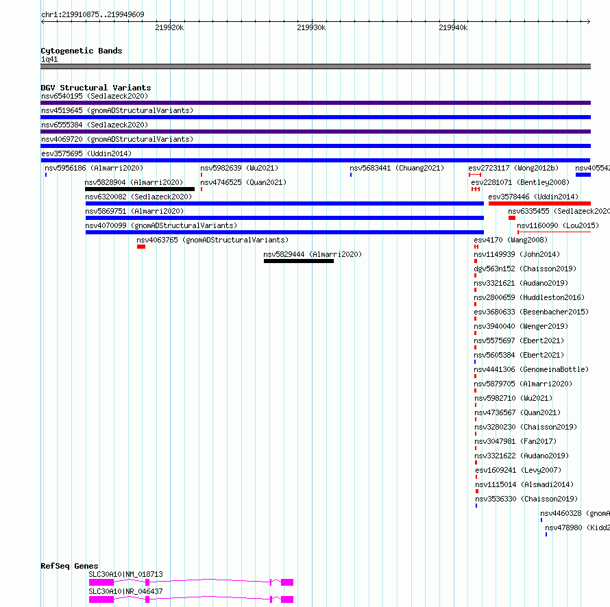Click the nsv3280230 (Chaisson2019) label

click(526, 427)
